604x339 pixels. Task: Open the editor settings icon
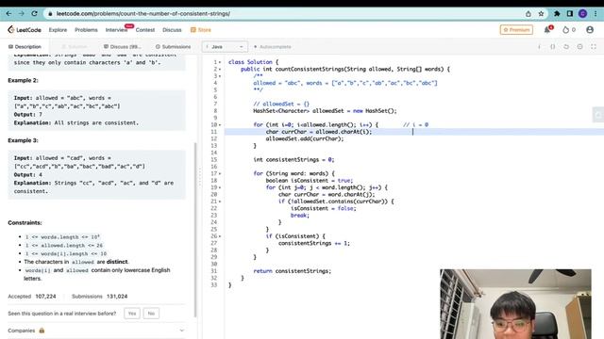tap(579, 46)
